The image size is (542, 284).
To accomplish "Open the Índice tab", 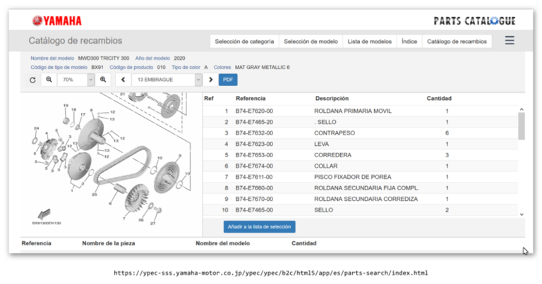I will pyautogui.click(x=409, y=42).
